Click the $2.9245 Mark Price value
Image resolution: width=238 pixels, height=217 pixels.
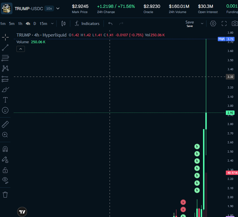(x=80, y=6)
